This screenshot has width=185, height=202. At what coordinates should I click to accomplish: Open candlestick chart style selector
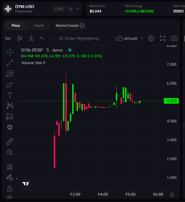tap(20, 38)
